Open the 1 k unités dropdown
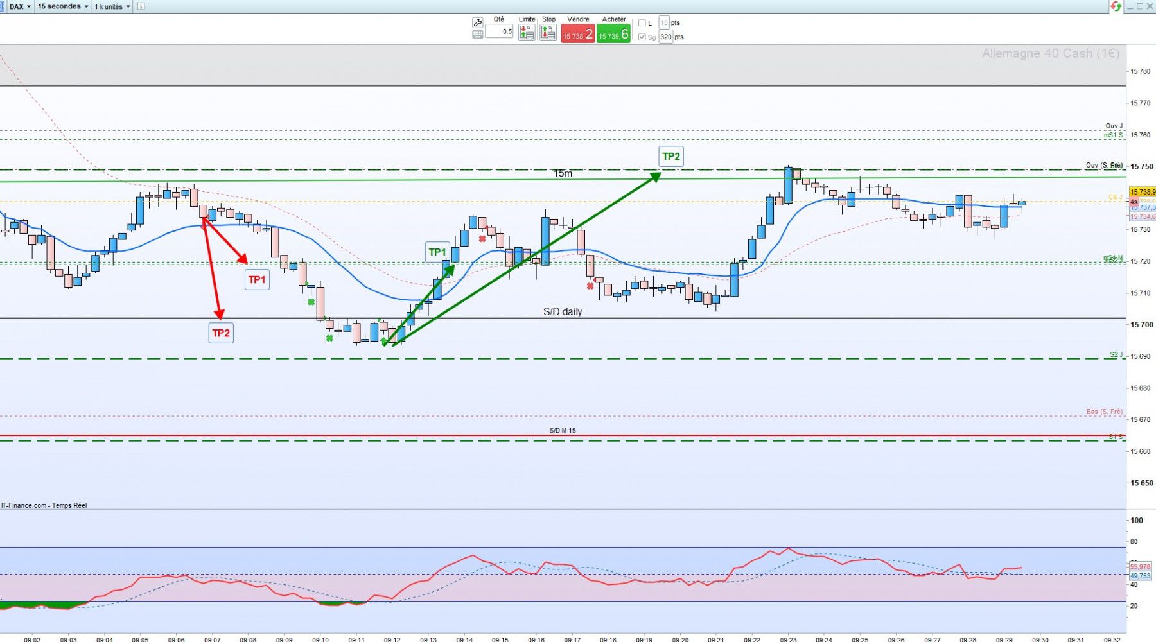 [x=112, y=6]
